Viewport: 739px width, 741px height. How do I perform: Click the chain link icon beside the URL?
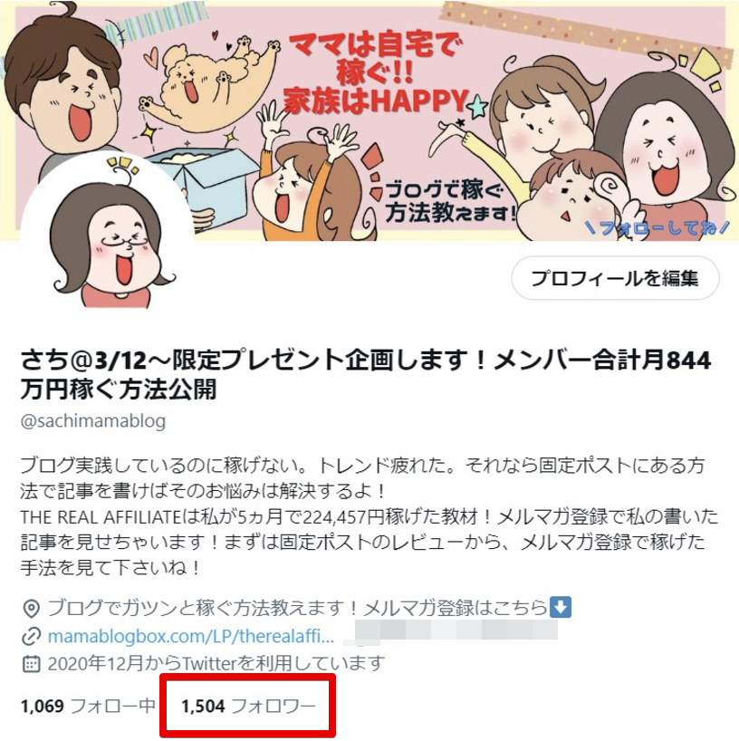pos(31,637)
